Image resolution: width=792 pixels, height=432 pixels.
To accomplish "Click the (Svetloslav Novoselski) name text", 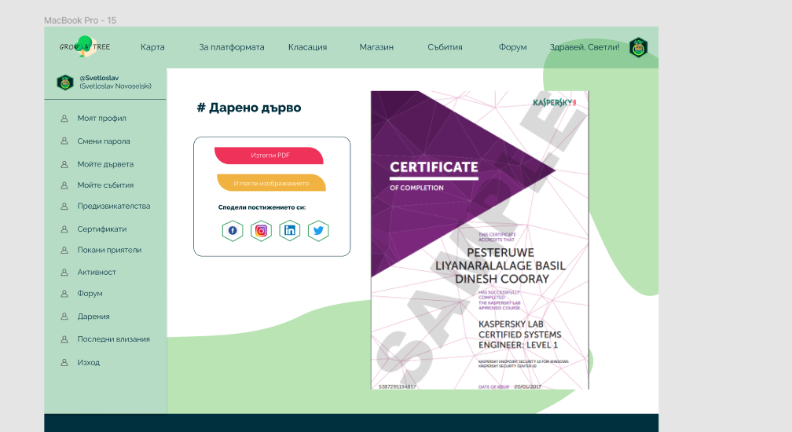I will (x=115, y=86).
